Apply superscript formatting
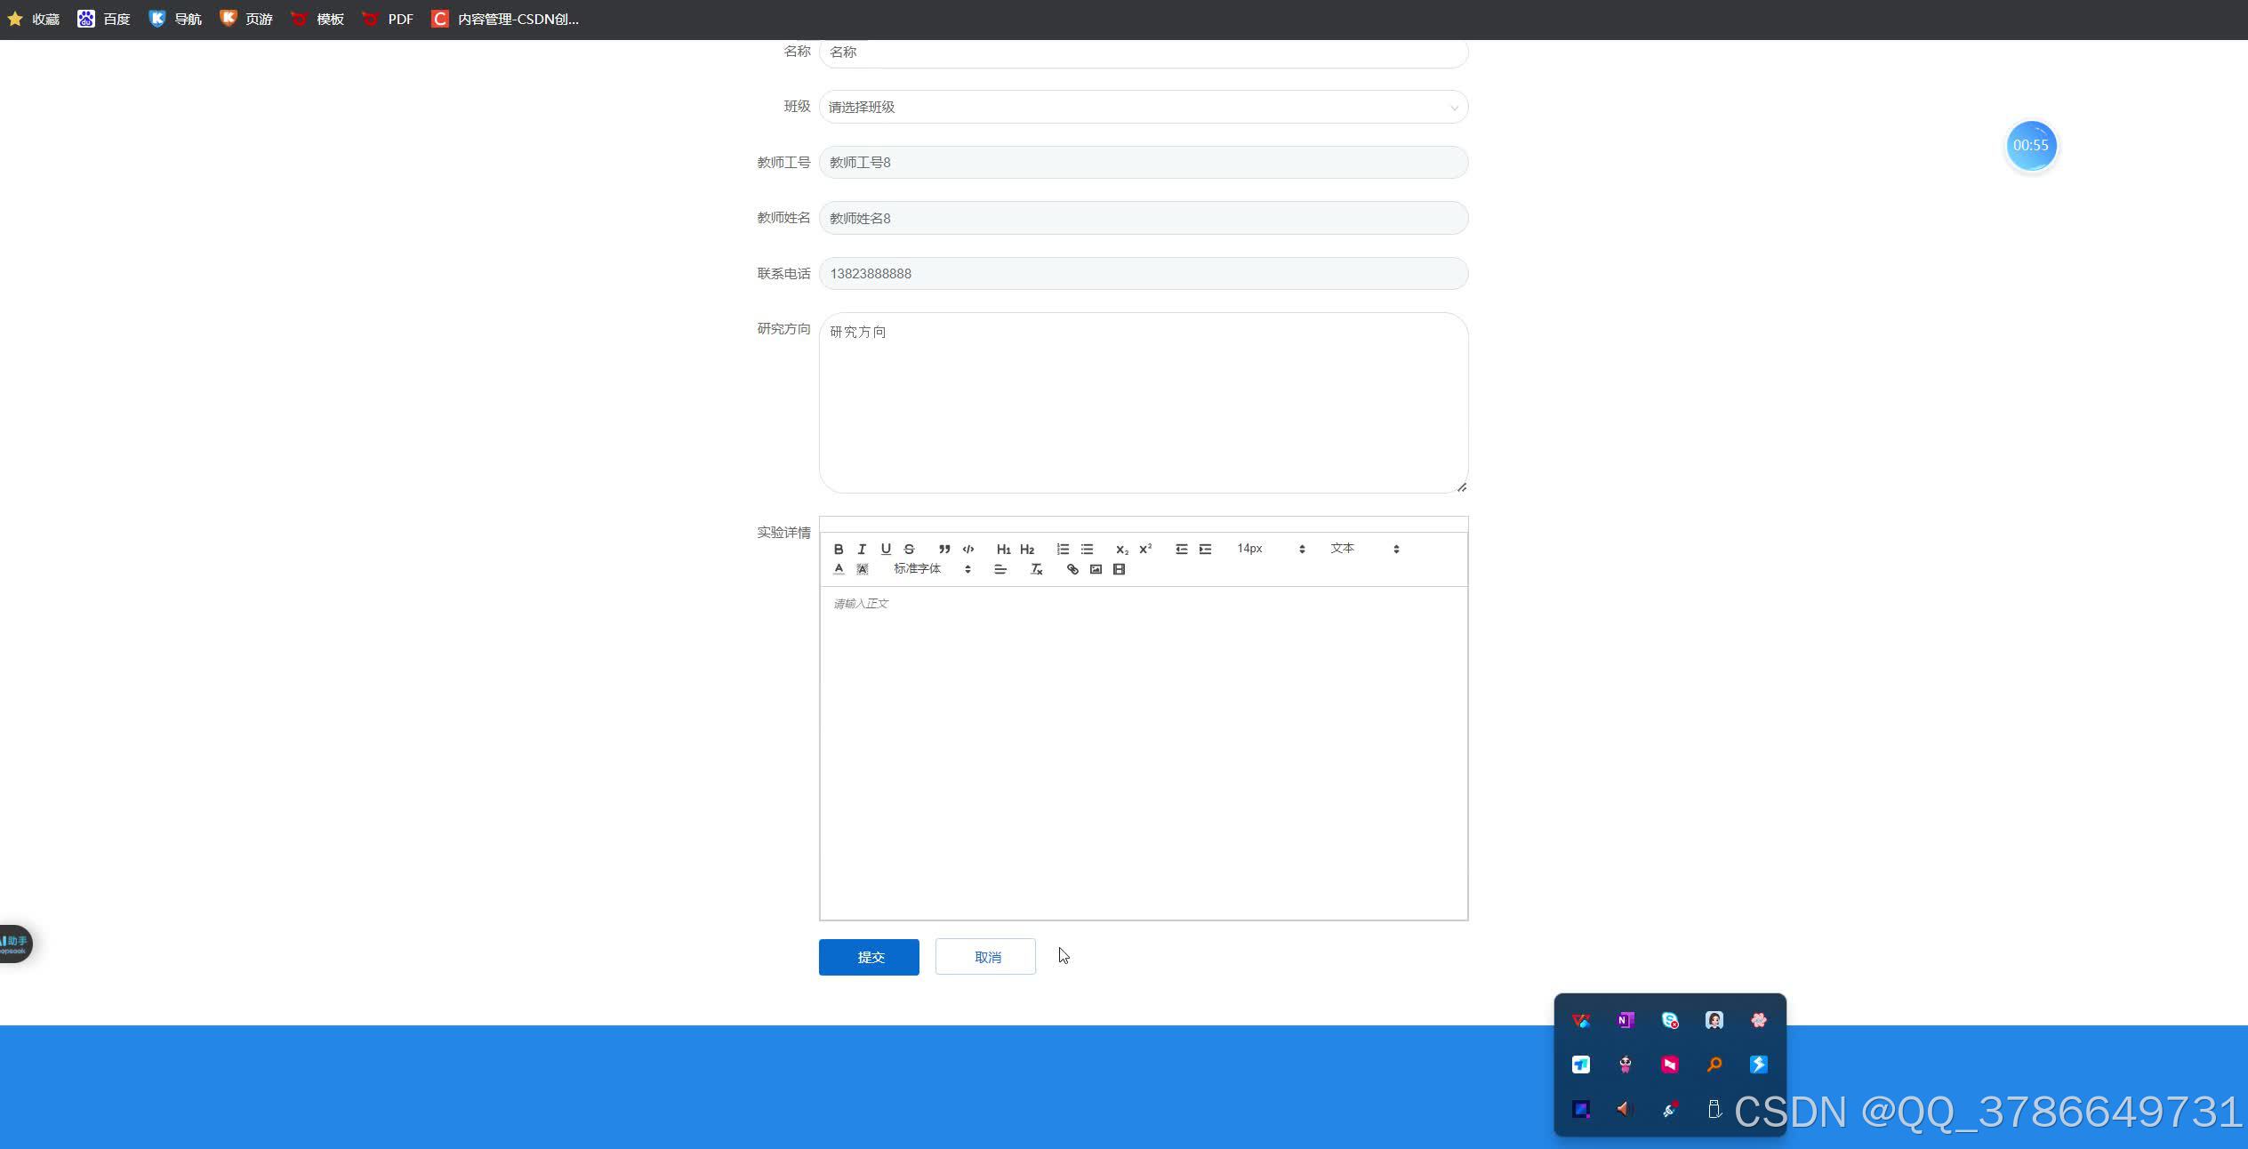This screenshot has width=2248, height=1149. [x=1145, y=549]
